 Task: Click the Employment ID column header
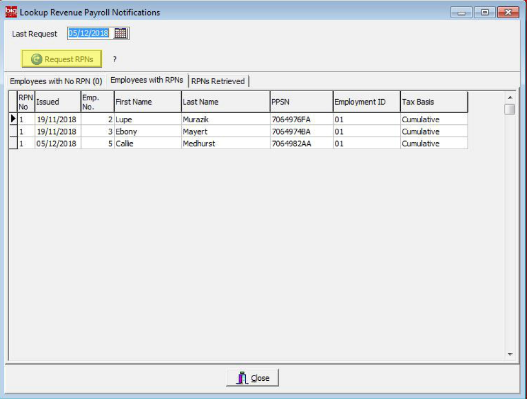click(x=367, y=102)
